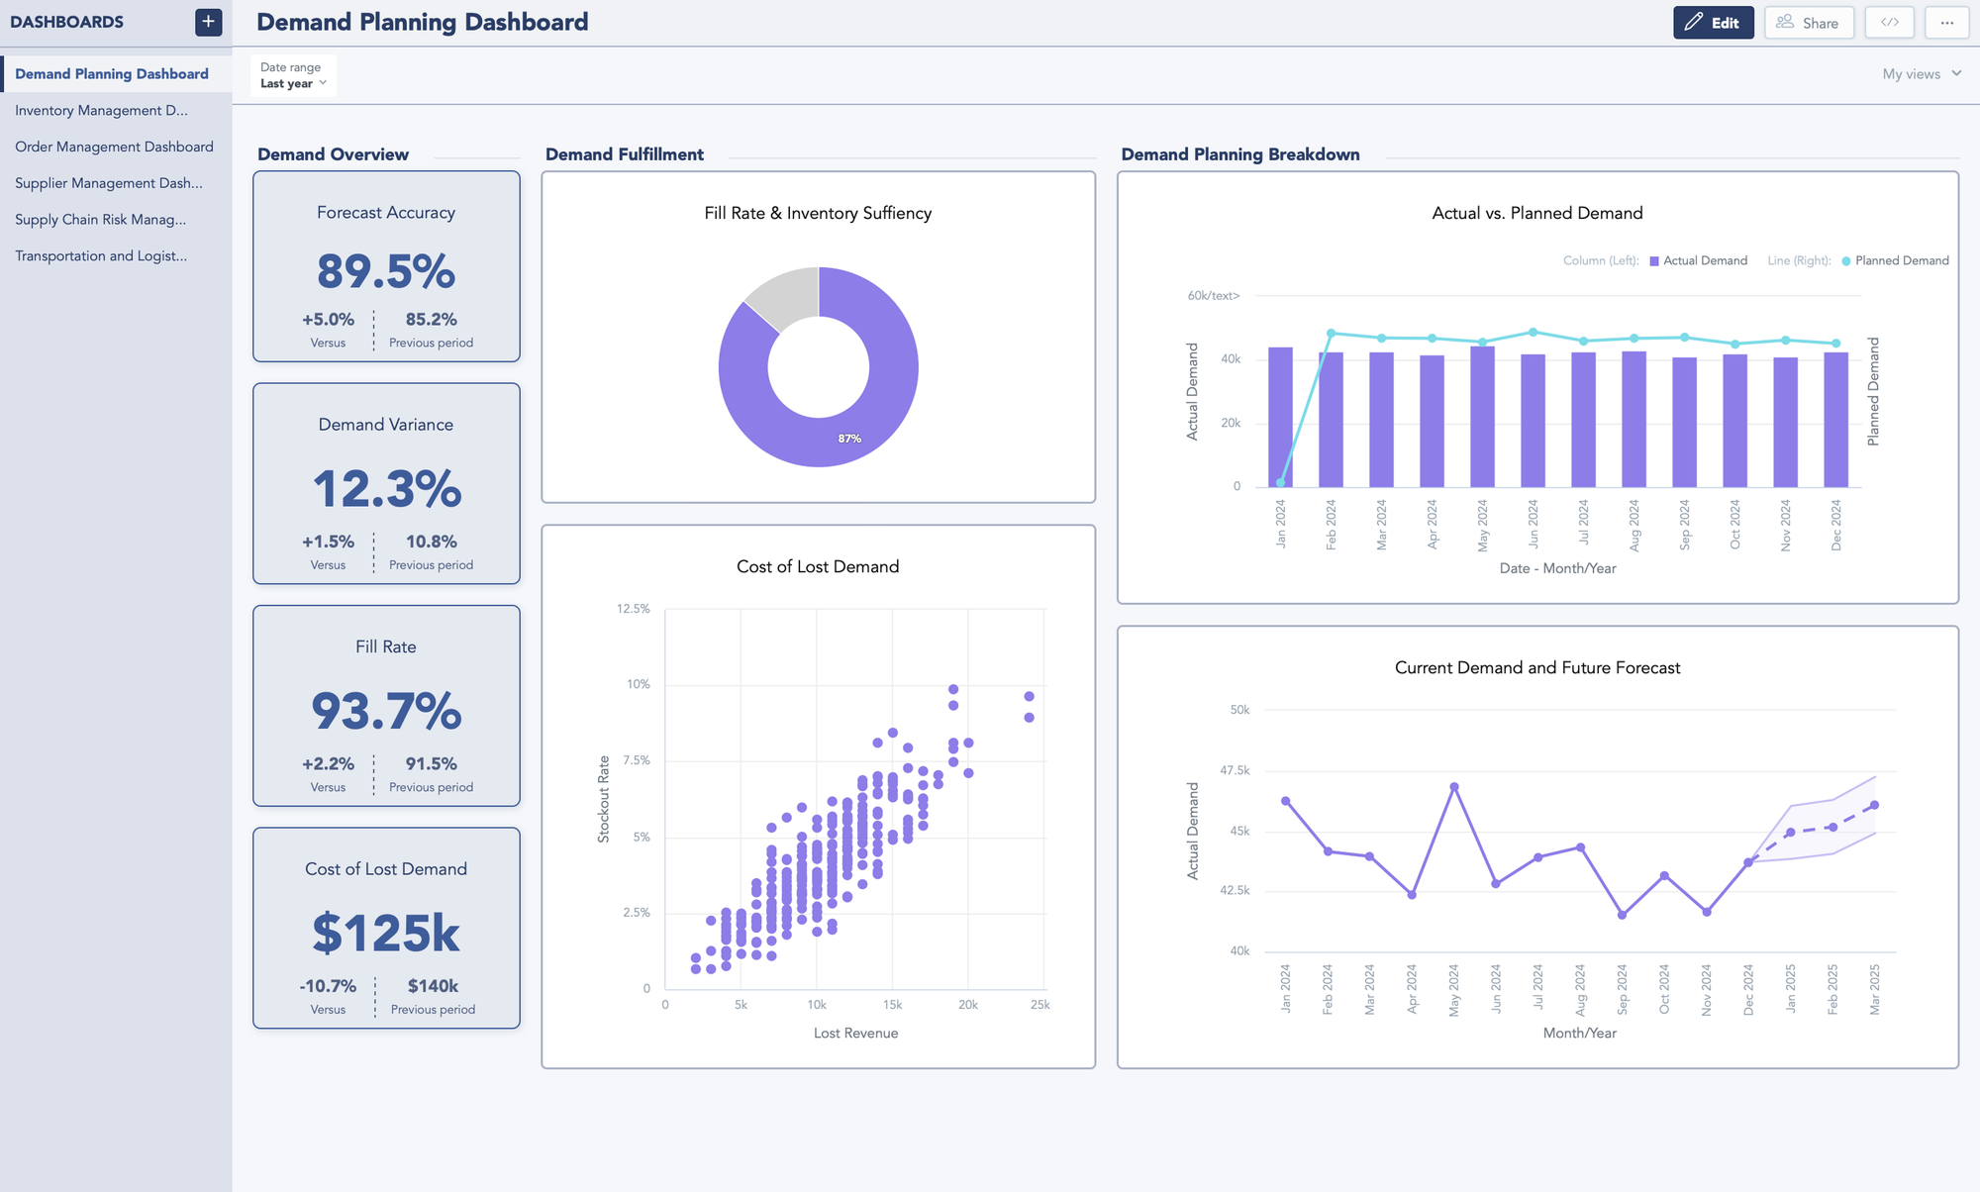Click the Fill Rate KPI value 93.7%
1980x1192 pixels.
pyautogui.click(x=386, y=712)
